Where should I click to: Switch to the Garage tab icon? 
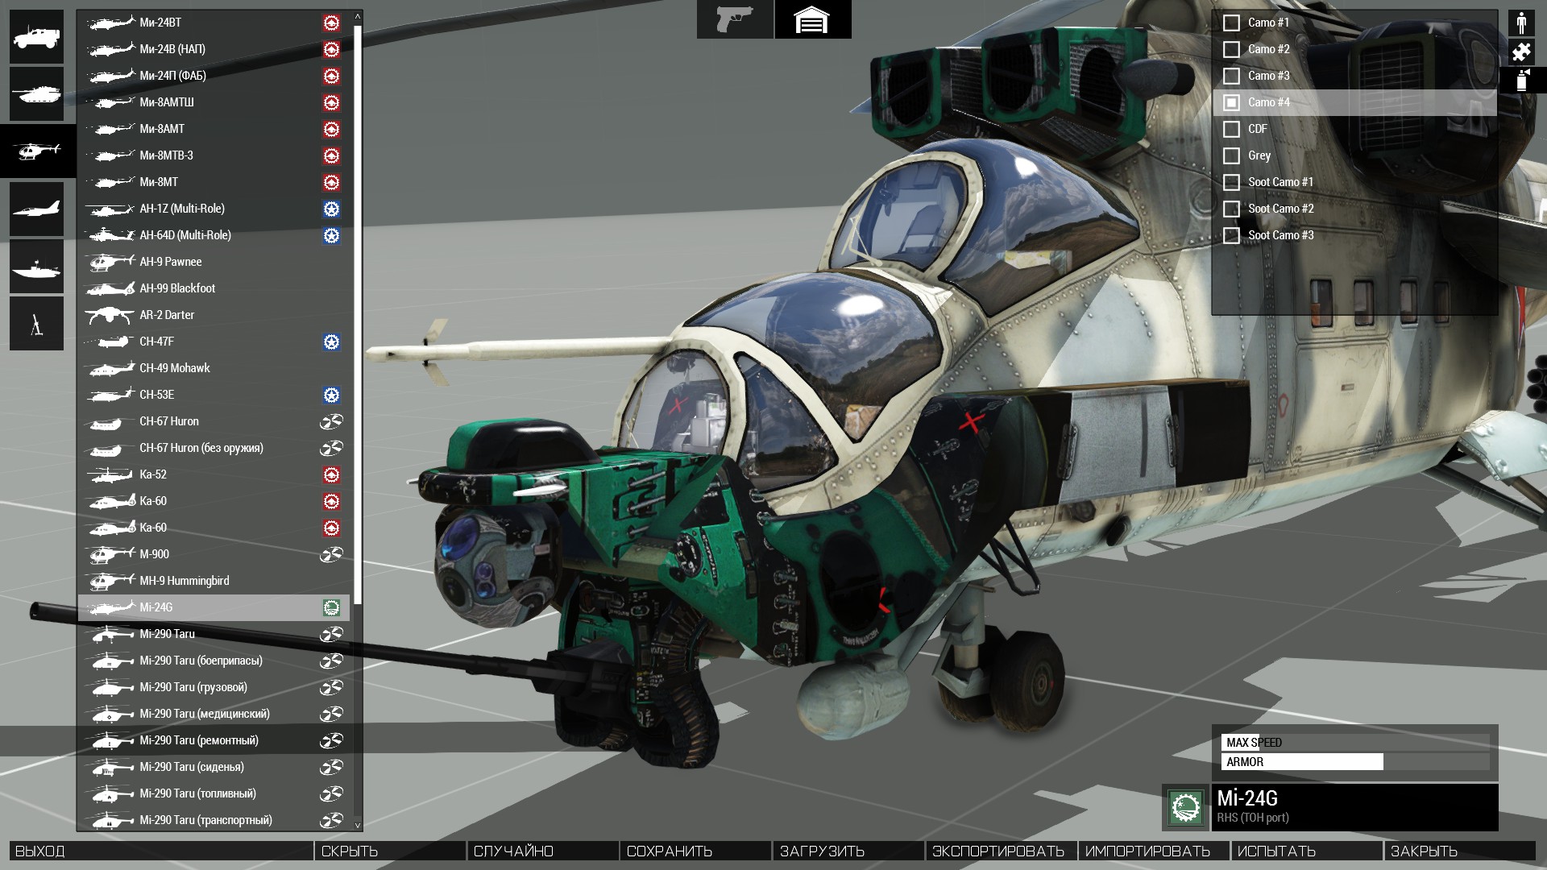click(812, 19)
